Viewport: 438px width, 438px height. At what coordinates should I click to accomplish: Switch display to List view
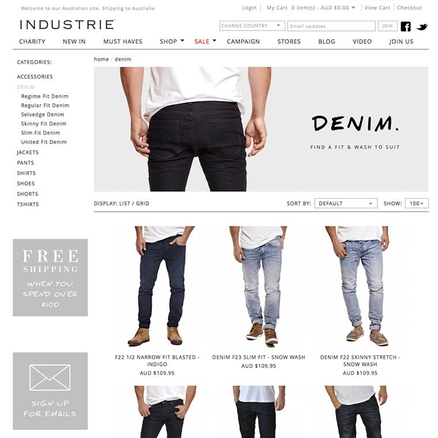124,203
